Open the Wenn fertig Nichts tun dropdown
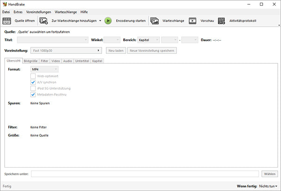The height and width of the screenshot is (191, 281). coord(268,186)
